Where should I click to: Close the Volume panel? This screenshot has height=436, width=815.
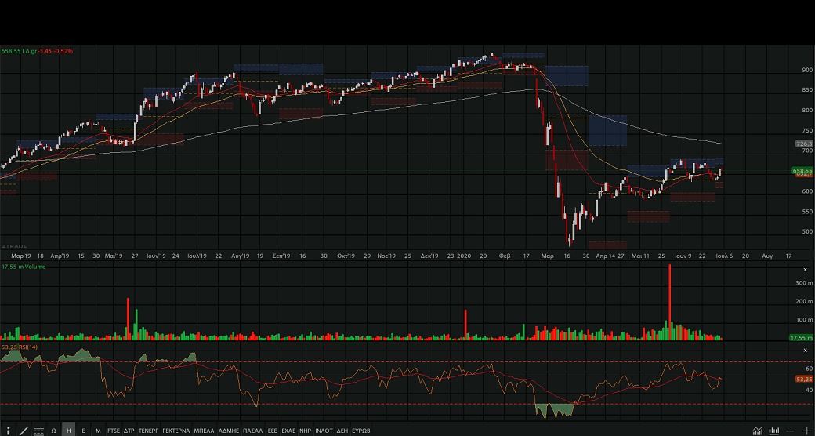click(x=805, y=270)
